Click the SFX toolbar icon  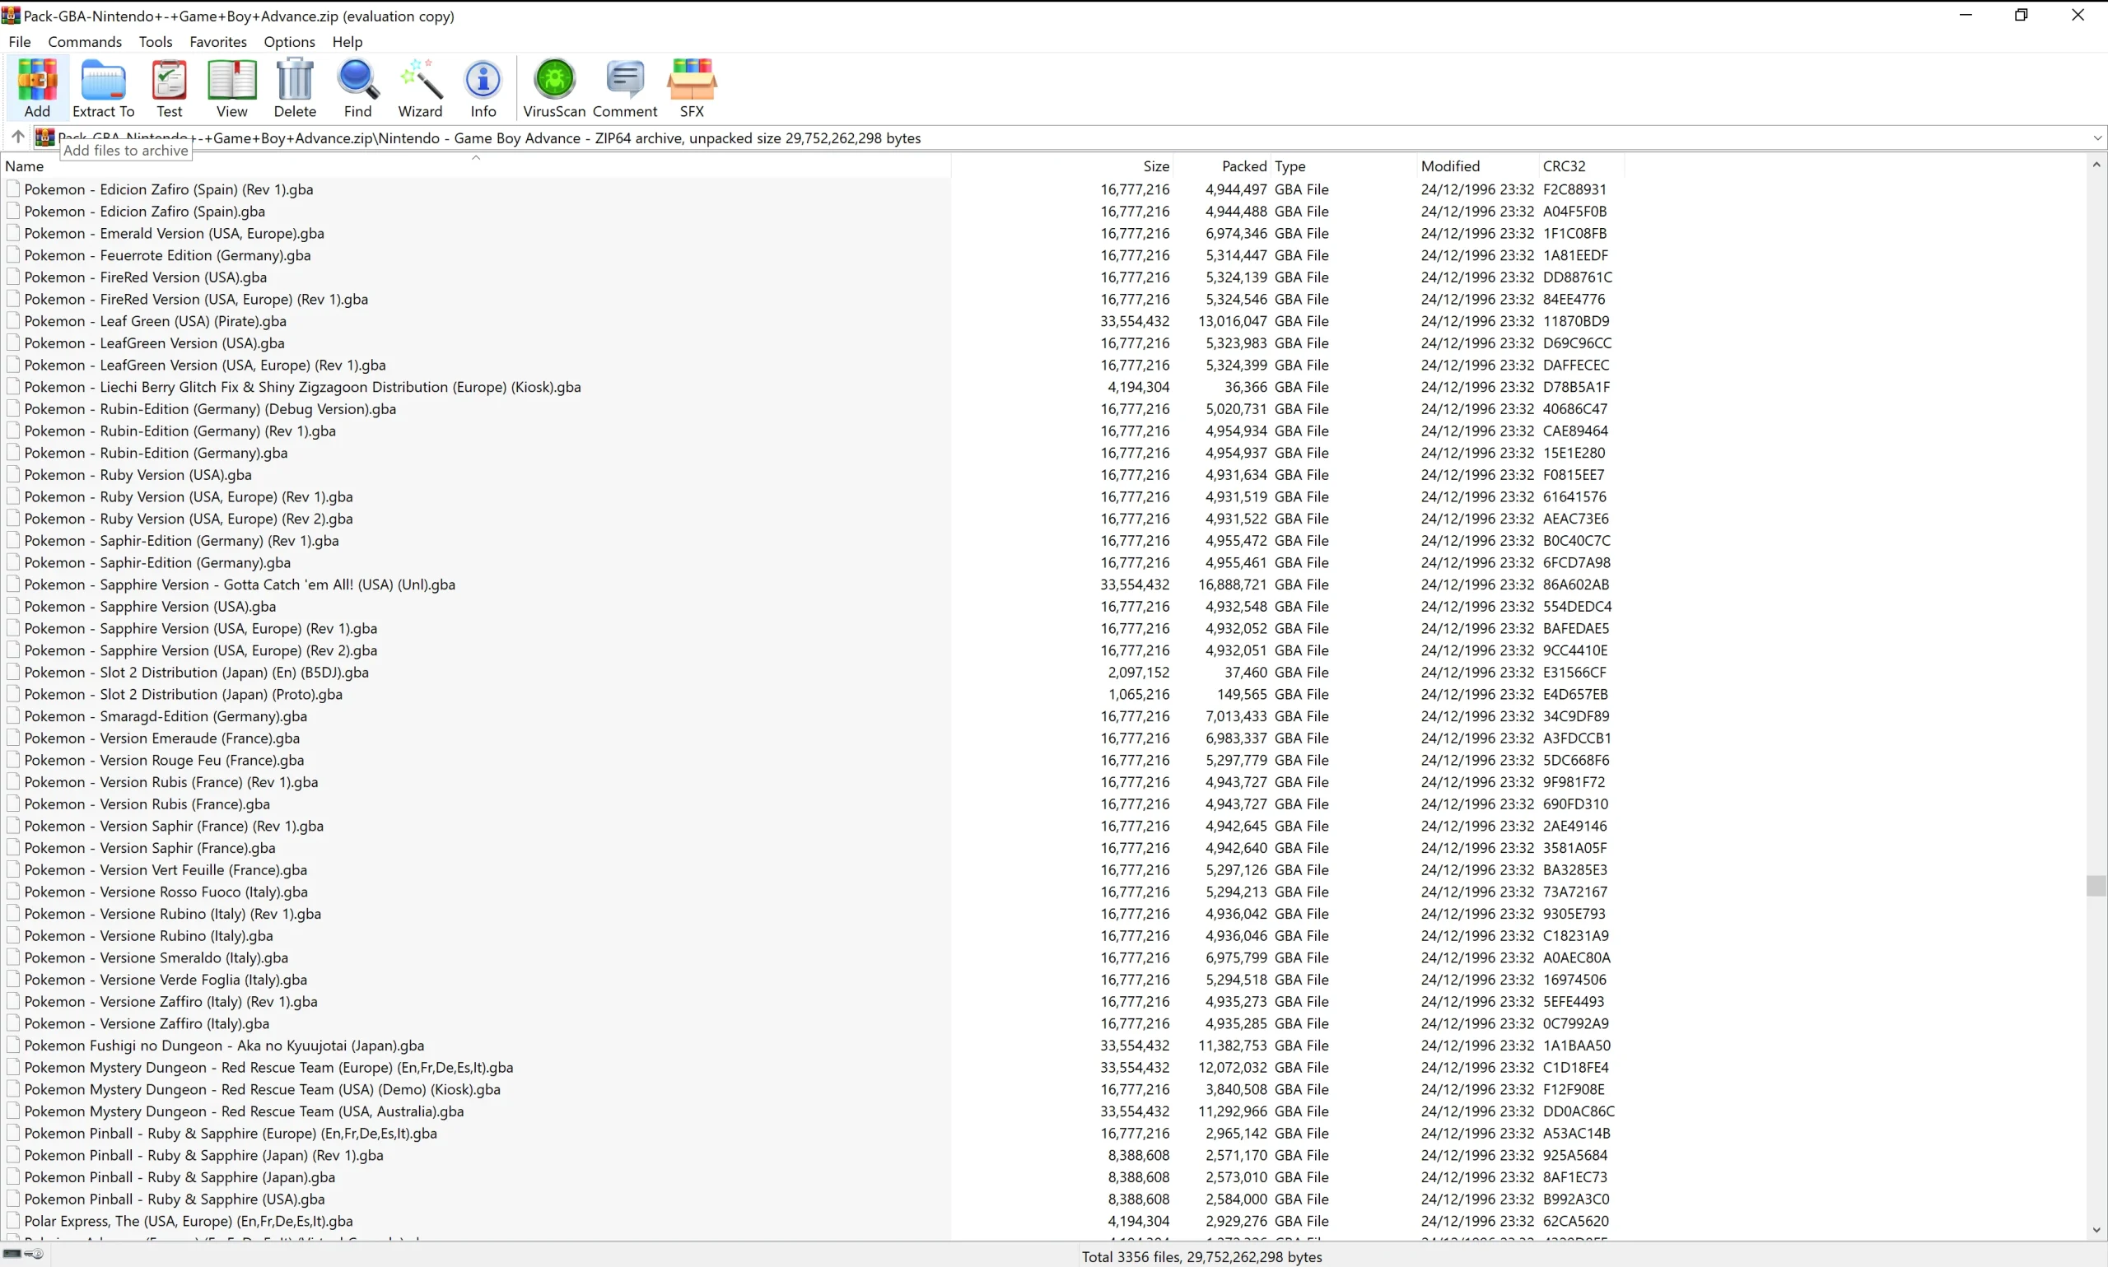coord(692,87)
